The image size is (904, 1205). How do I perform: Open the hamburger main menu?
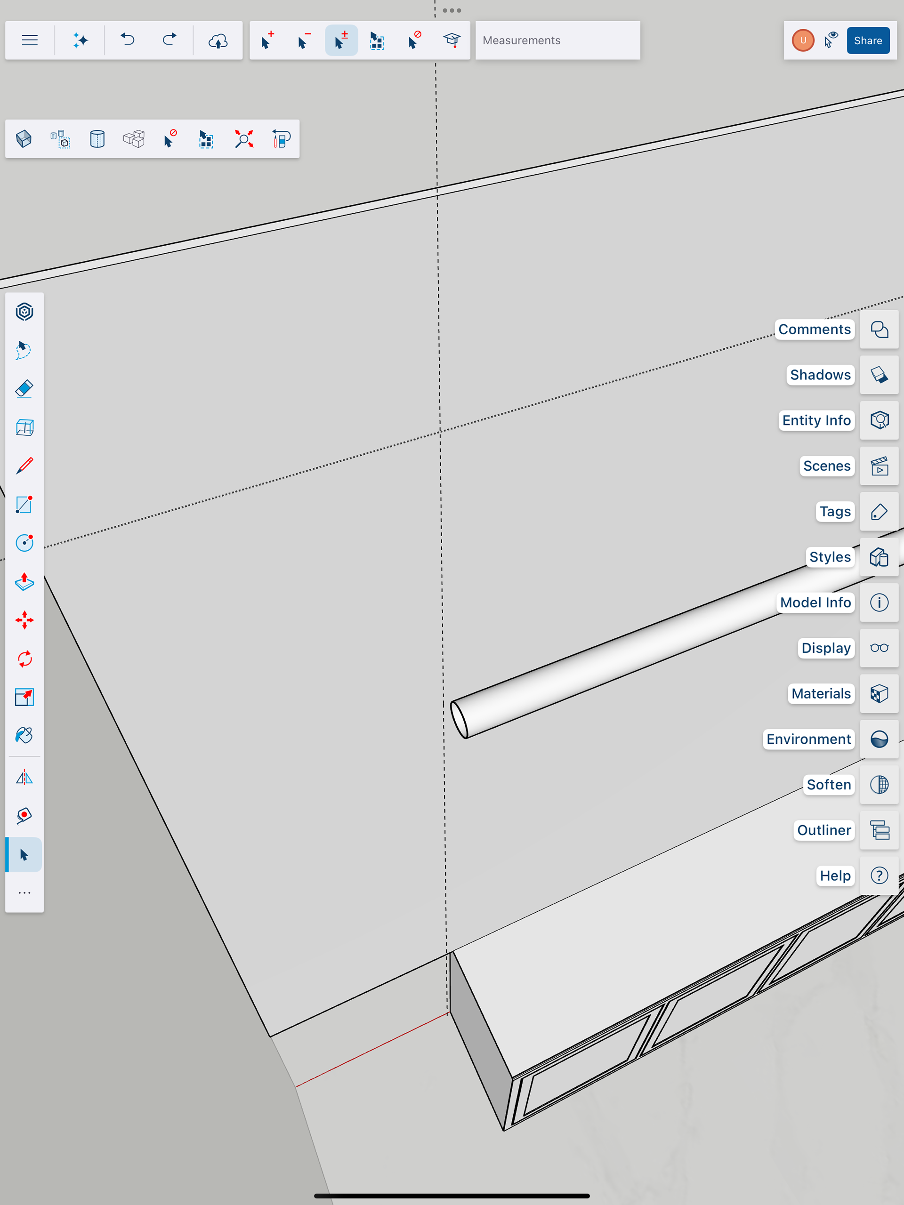click(30, 40)
